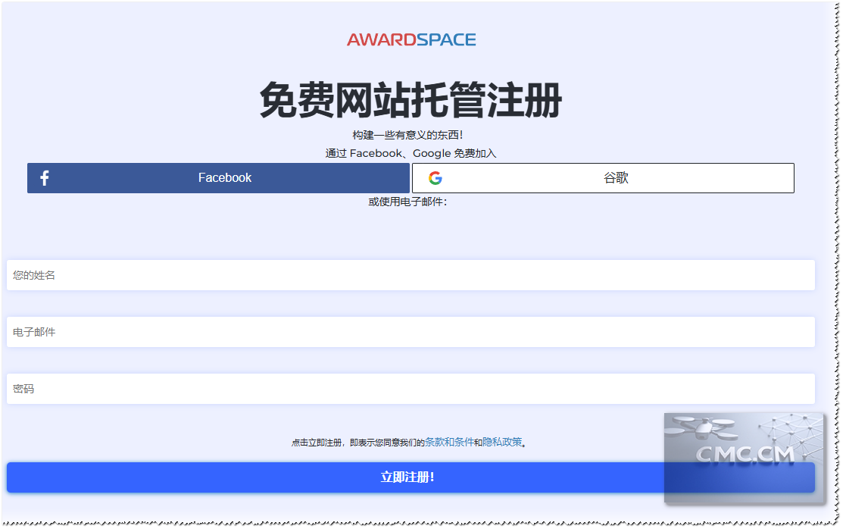Image resolution: width=846 pixels, height=532 pixels.
Task: Sign up with the Facebook button
Action: click(x=219, y=177)
